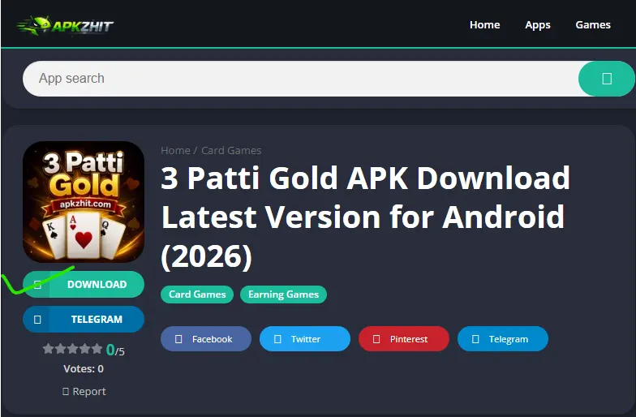Open the 3 Patti Gold app thumbnail

click(x=84, y=201)
